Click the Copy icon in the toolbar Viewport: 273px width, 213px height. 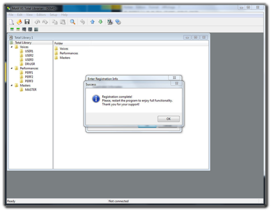point(55,22)
